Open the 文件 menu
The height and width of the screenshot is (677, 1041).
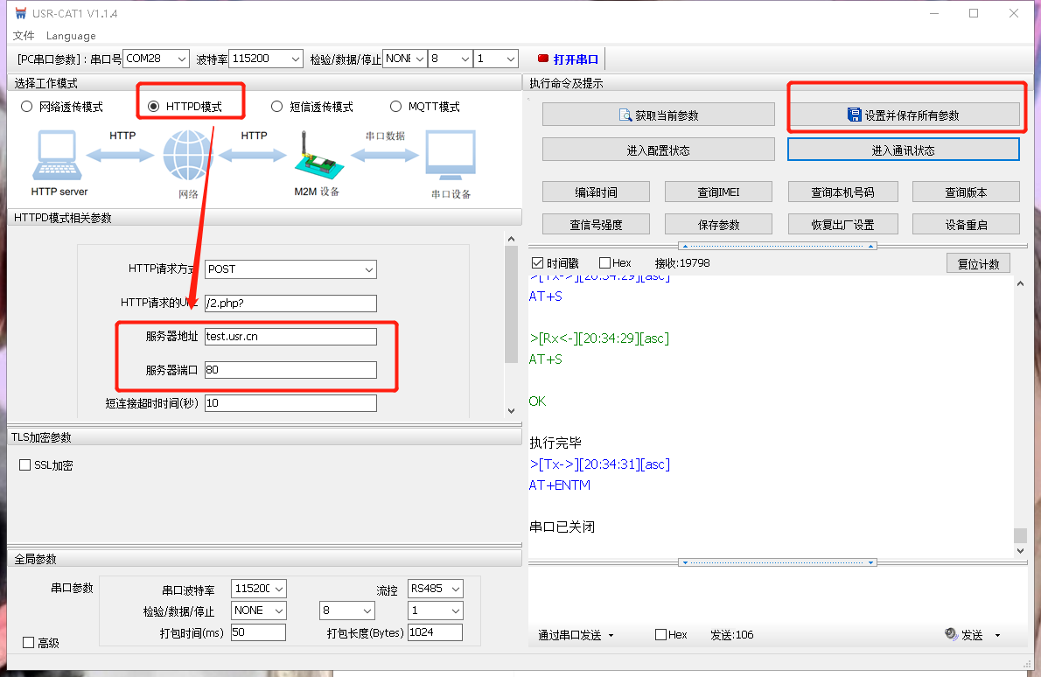pyautogui.click(x=24, y=36)
